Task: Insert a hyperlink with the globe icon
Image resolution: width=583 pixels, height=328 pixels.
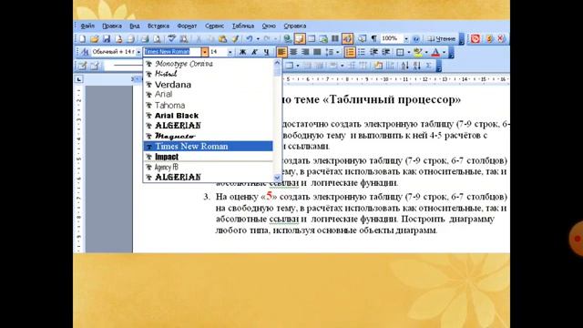Action: [288, 38]
